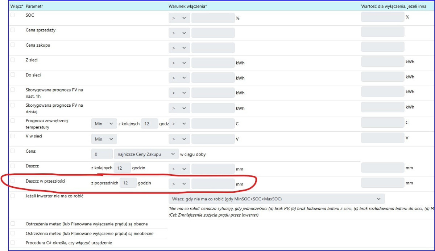Open the SOC comparison operator dropdown

click(x=179, y=18)
